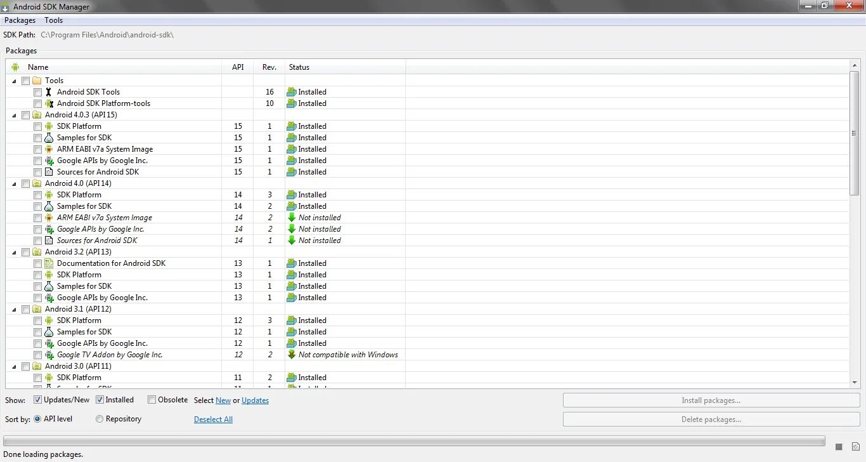Click the API column header

(x=238, y=67)
